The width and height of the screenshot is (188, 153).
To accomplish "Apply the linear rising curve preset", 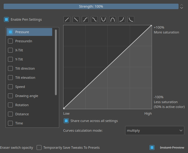I will coord(67,19).
